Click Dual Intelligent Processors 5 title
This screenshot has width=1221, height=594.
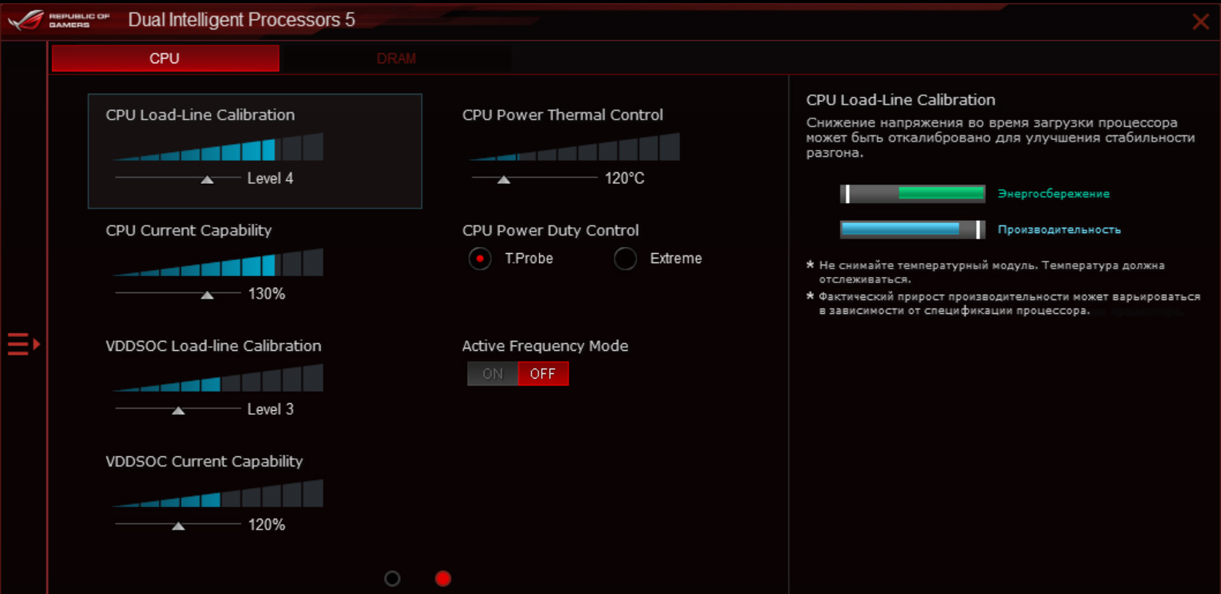pyautogui.click(x=242, y=20)
